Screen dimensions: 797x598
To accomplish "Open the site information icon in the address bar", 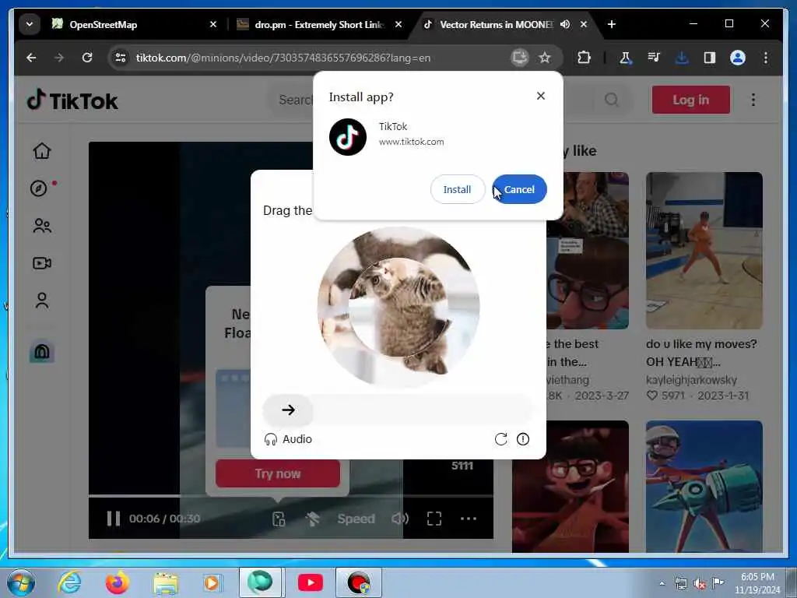I will 121,58.
